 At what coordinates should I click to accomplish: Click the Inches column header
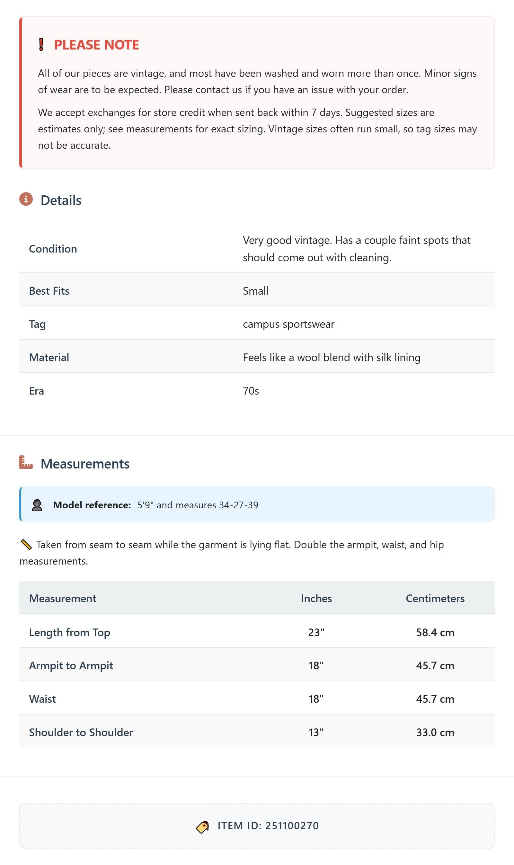(316, 598)
